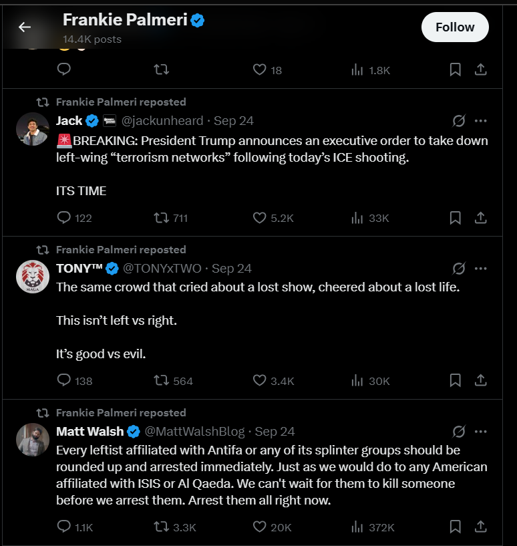Open more options on TONY's post
This screenshot has height=546, width=517.
point(480,269)
